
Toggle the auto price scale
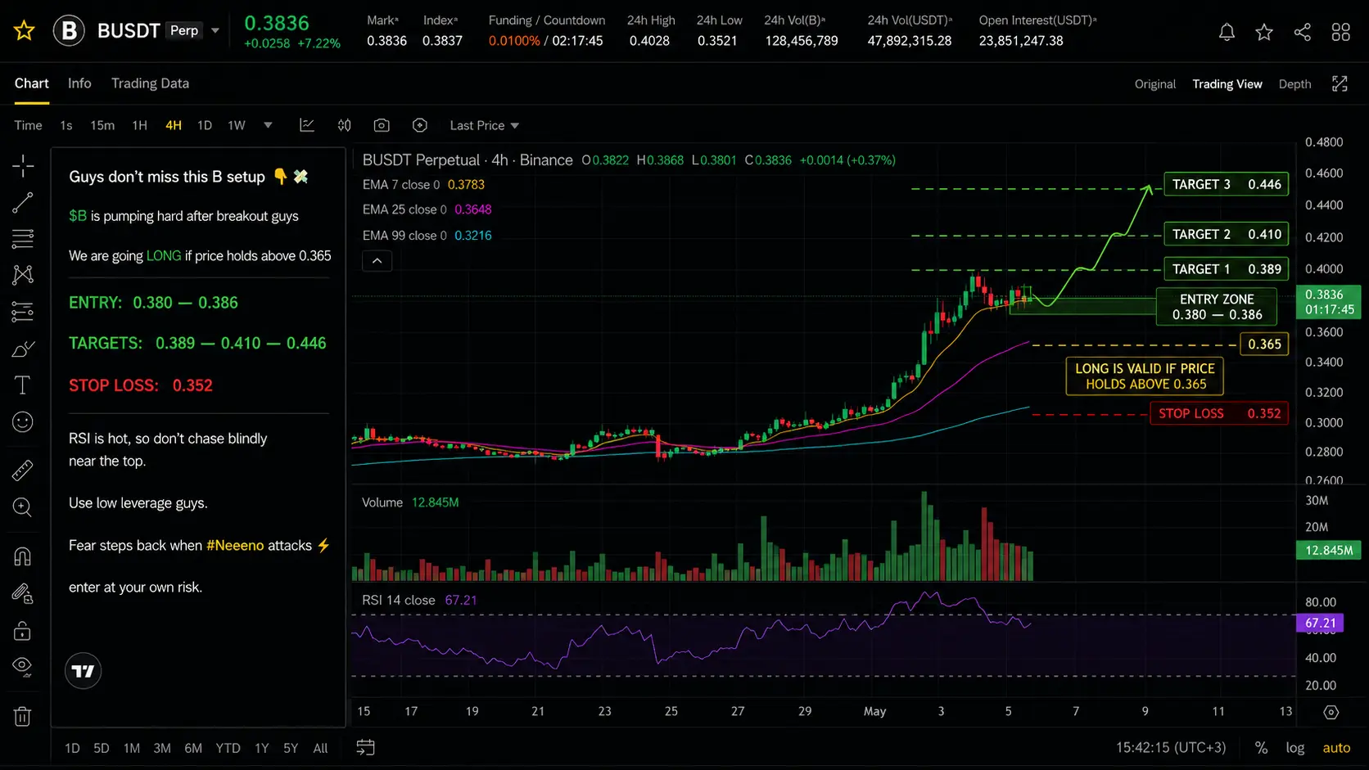(1336, 748)
